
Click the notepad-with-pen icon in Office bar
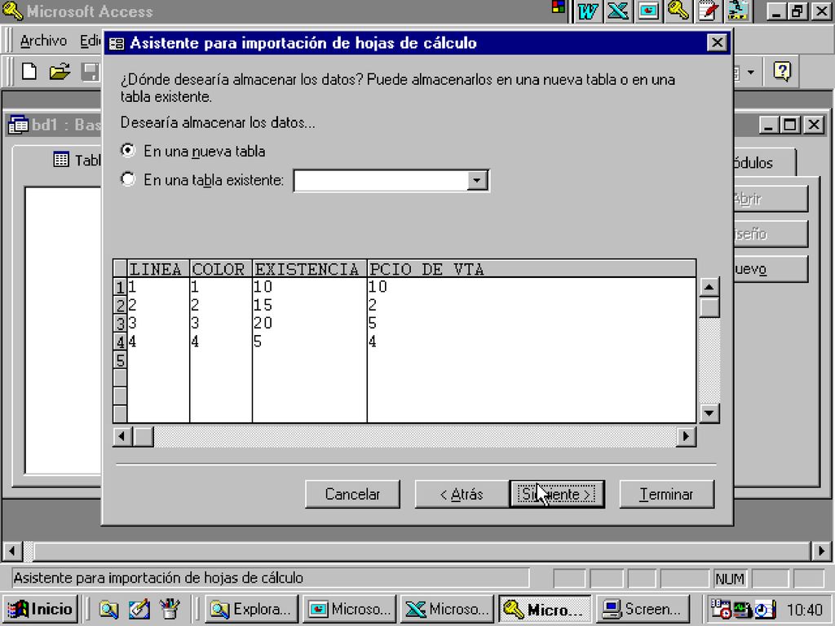[x=709, y=11]
